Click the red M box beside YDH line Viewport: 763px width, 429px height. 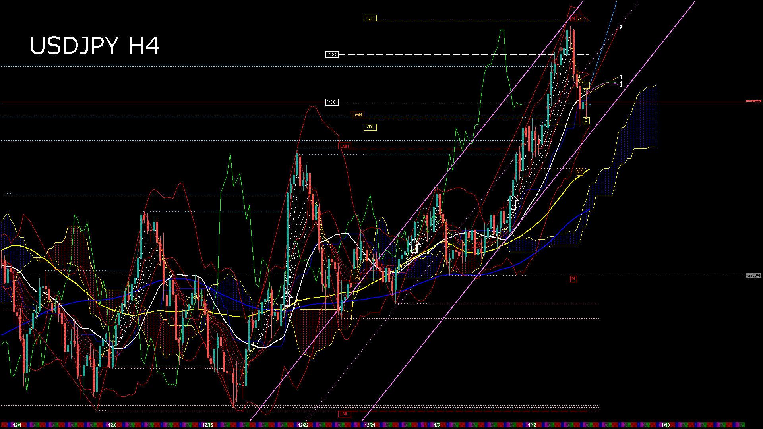pyautogui.click(x=573, y=18)
